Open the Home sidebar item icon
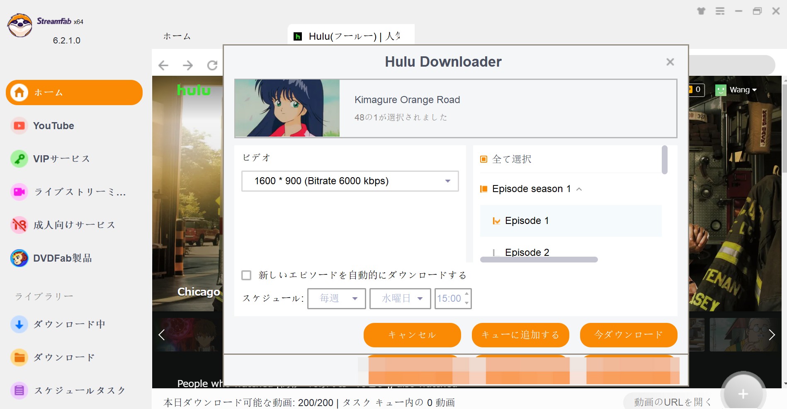Screen dimensions: 787x409 (19, 92)
